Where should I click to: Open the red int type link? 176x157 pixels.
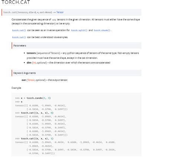pyautogui.click(x=34, y=63)
